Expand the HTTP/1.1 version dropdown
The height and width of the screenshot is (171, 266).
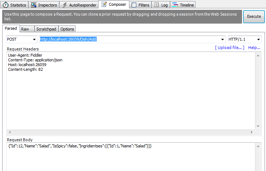point(258,40)
